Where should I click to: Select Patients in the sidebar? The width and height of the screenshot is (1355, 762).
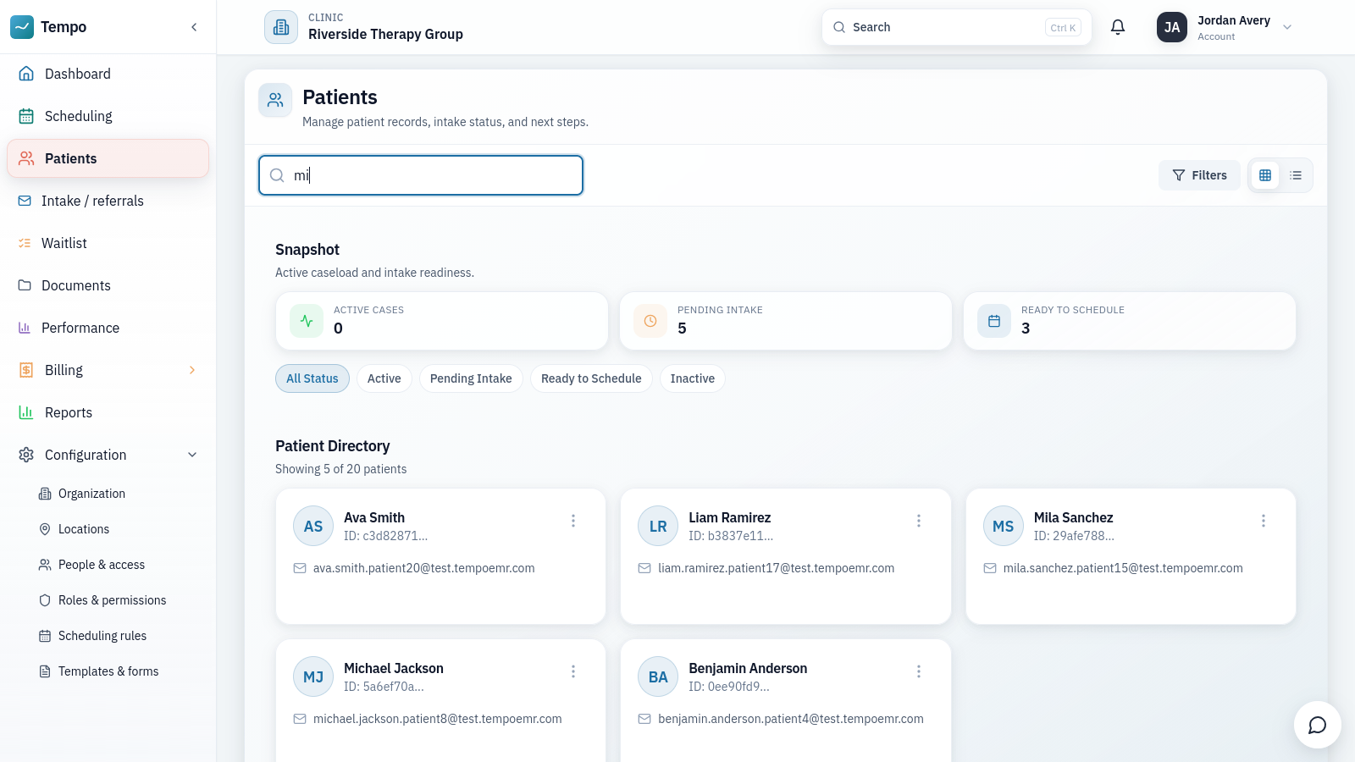click(108, 158)
